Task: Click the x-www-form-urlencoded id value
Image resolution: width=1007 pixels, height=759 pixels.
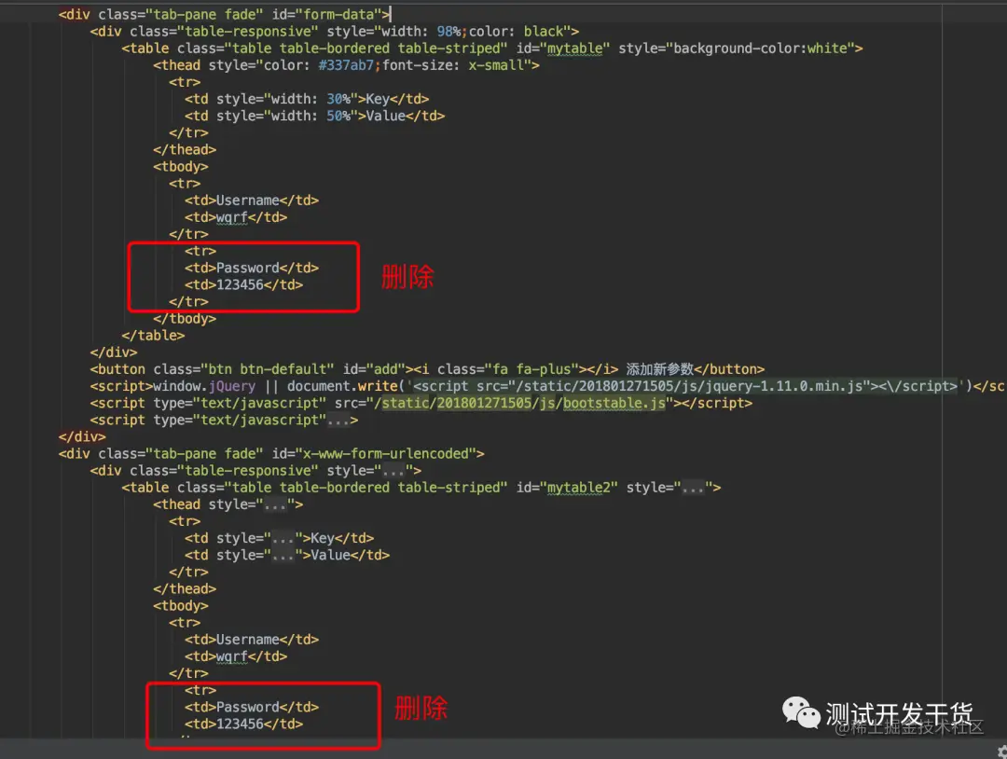Action: (386, 453)
